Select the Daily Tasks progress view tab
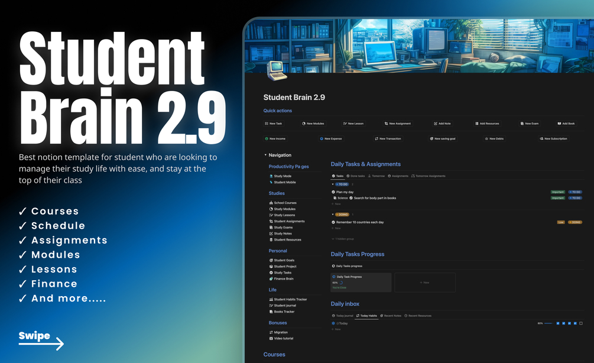594x363 pixels. point(347,266)
